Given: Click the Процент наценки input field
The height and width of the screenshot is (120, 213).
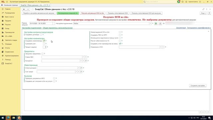Looking at the screenshot, I should click(x=45, y=47).
